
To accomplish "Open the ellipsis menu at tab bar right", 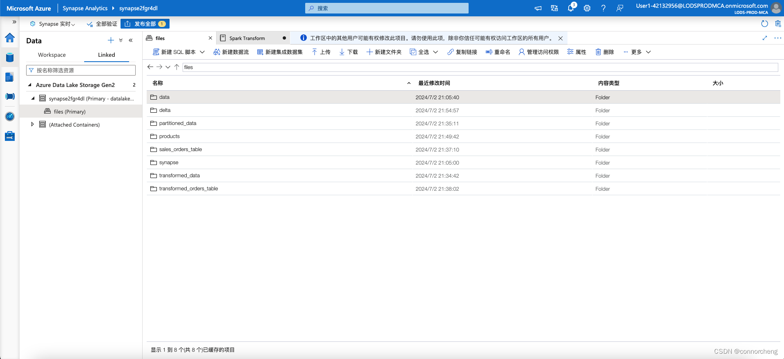I will pos(778,38).
